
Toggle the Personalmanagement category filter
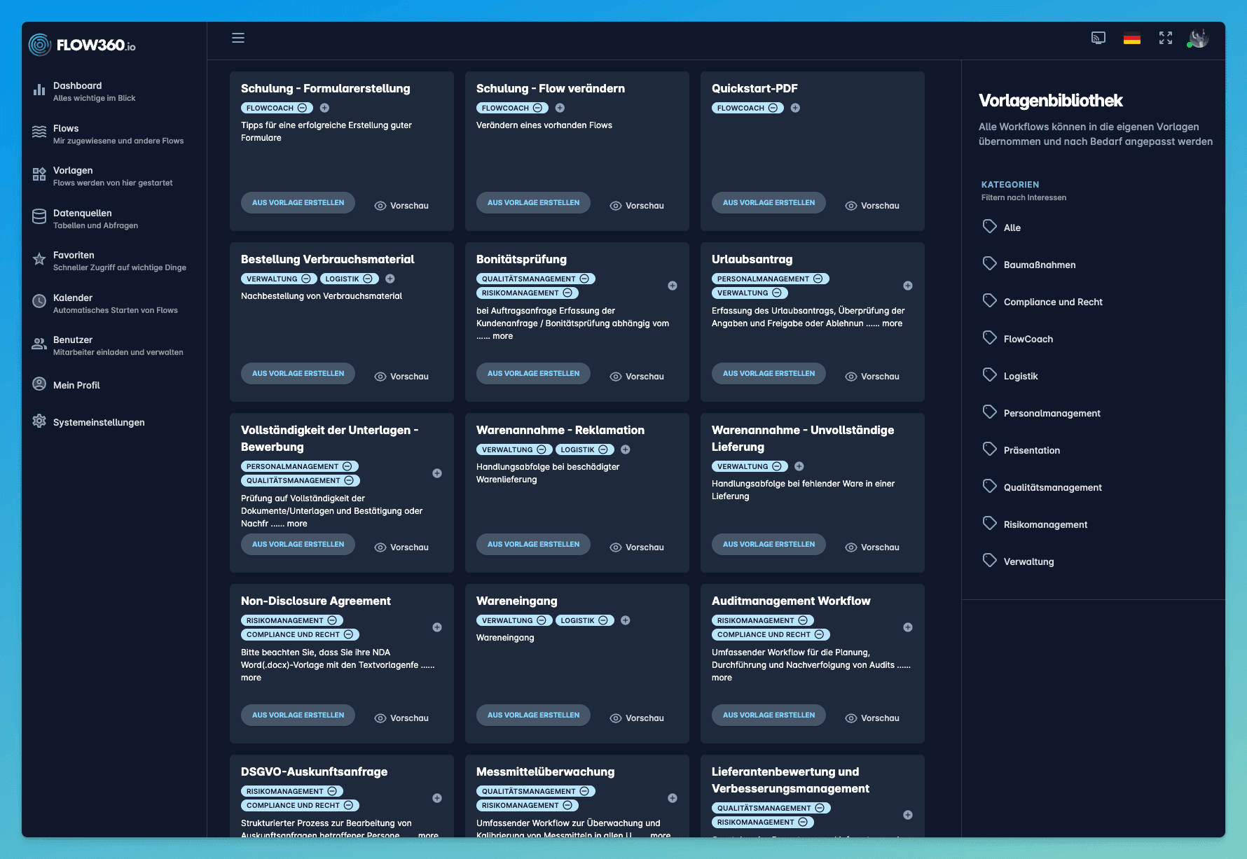(x=1052, y=412)
